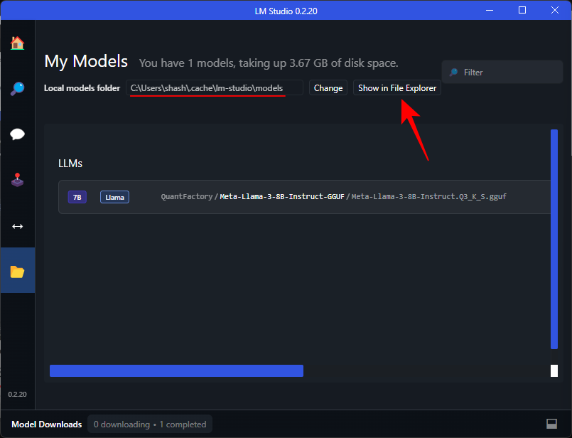The height and width of the screenshot is (438, 572).
Task: Click the Model Downloads label
Action: (47, 424)
